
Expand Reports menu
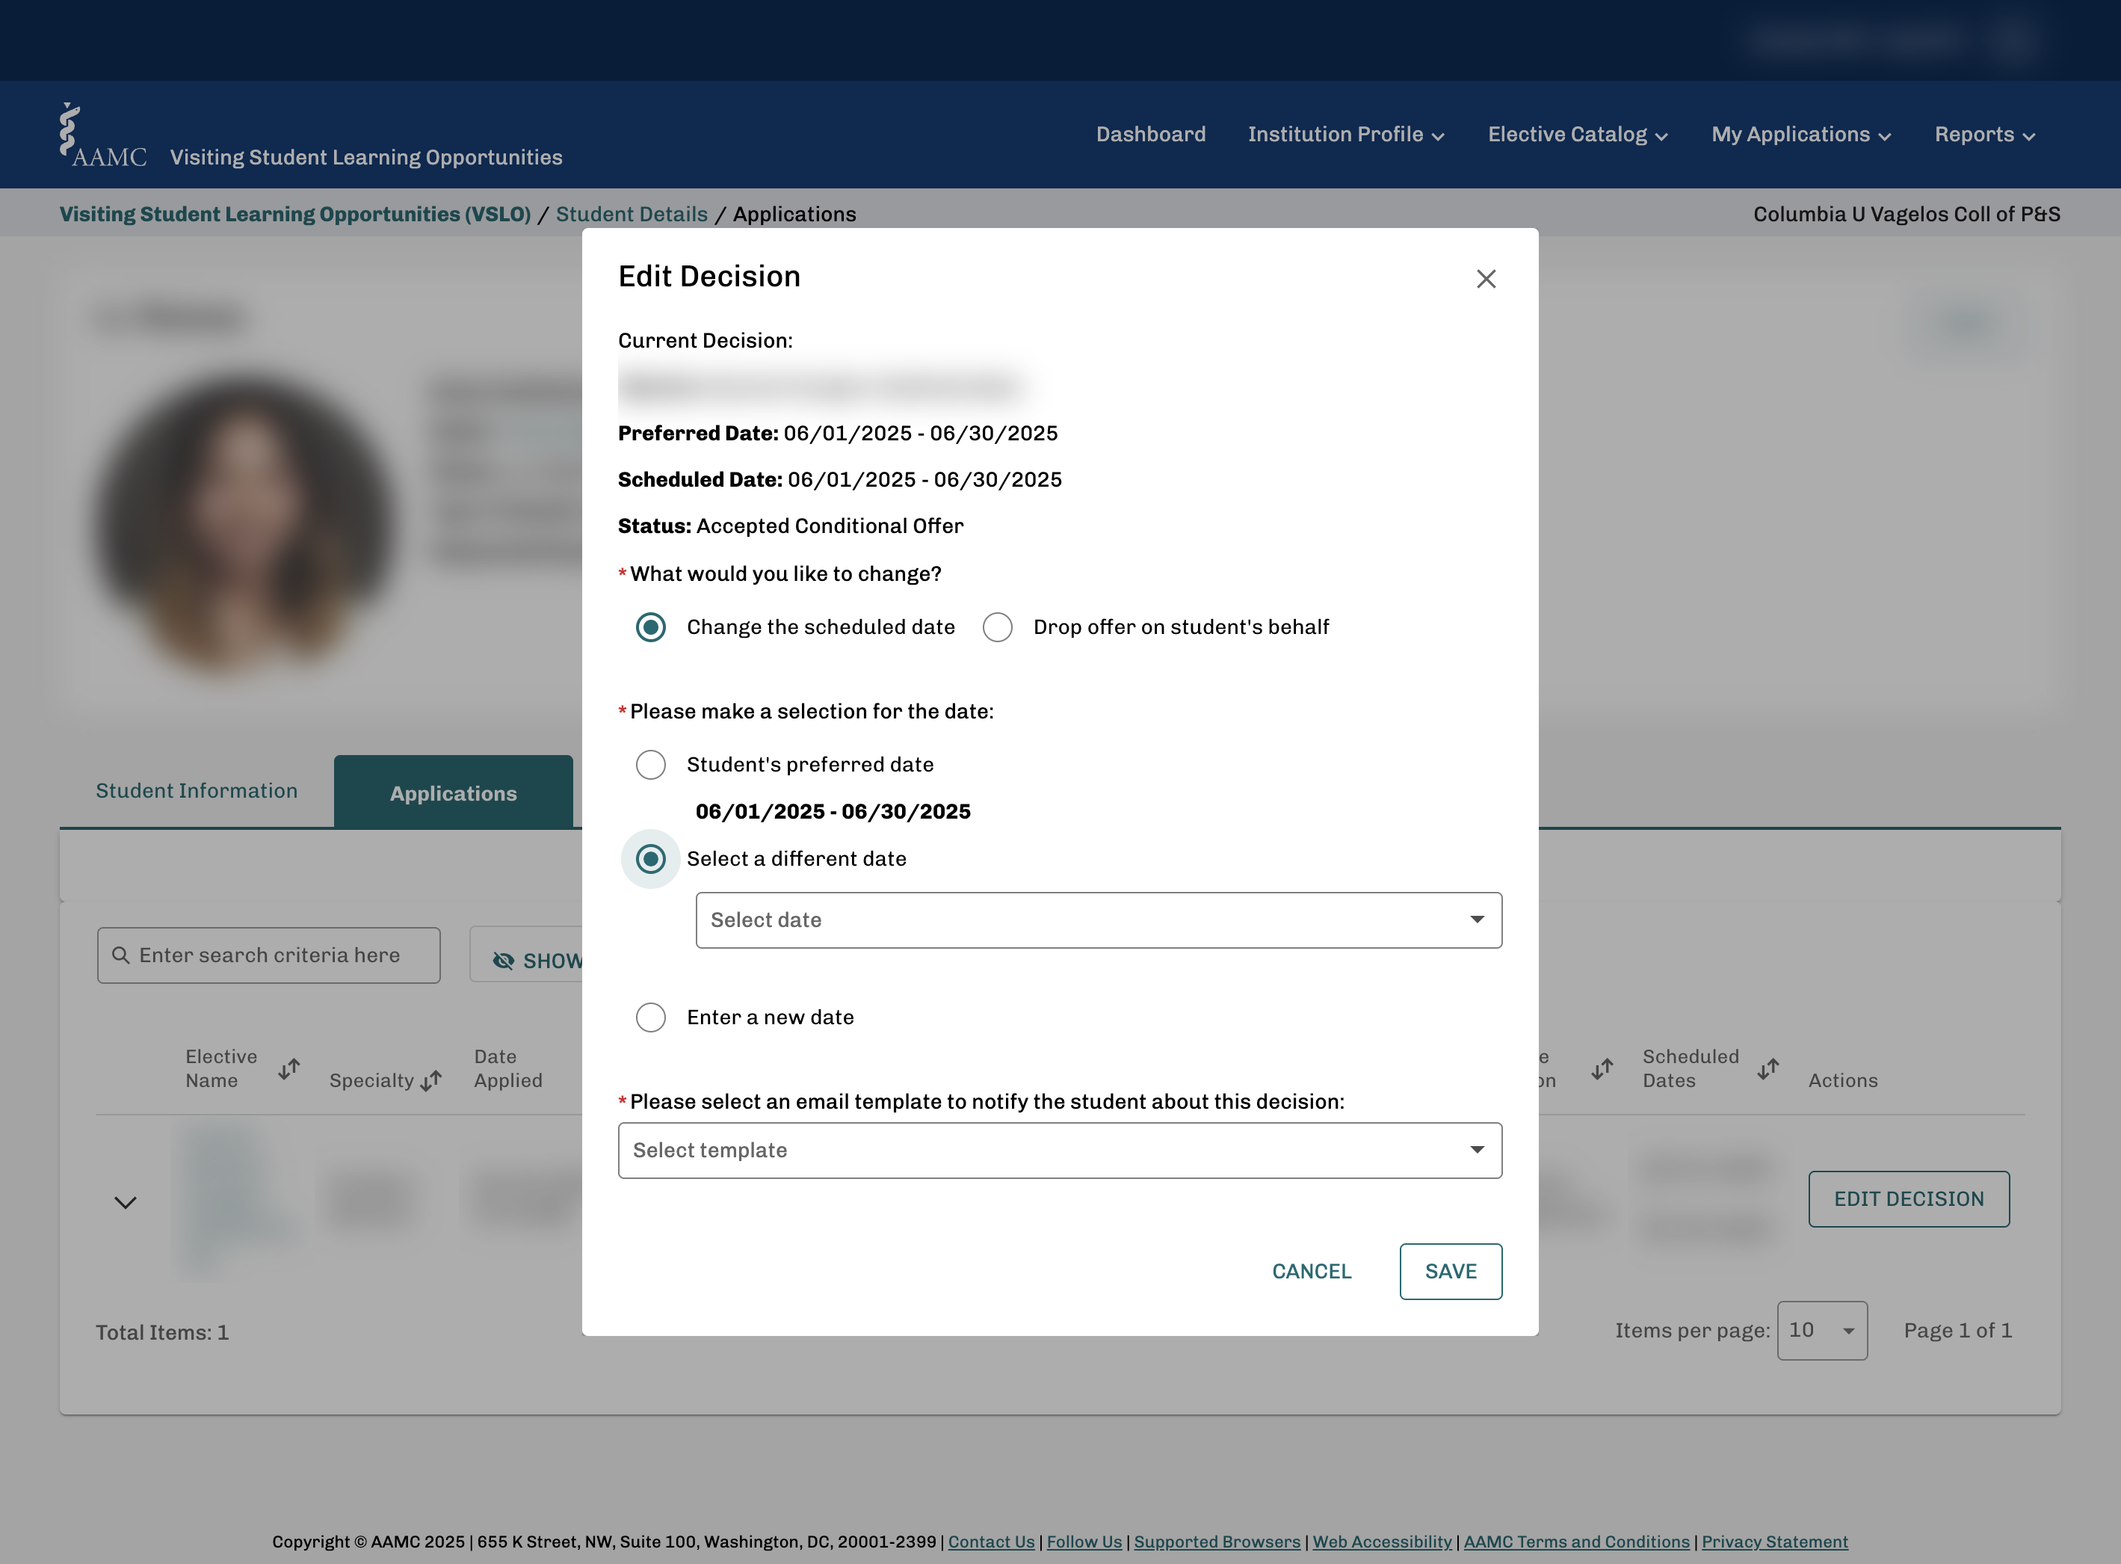[1985, 135]
